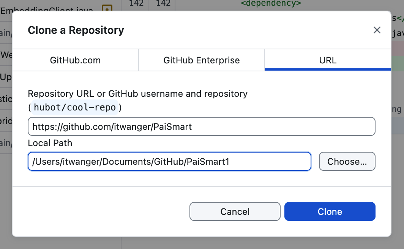This screenshot has width=404, height=249.
Task: Click the Repository URL description label
Action: pyautogui.click(x=137, y=93)
